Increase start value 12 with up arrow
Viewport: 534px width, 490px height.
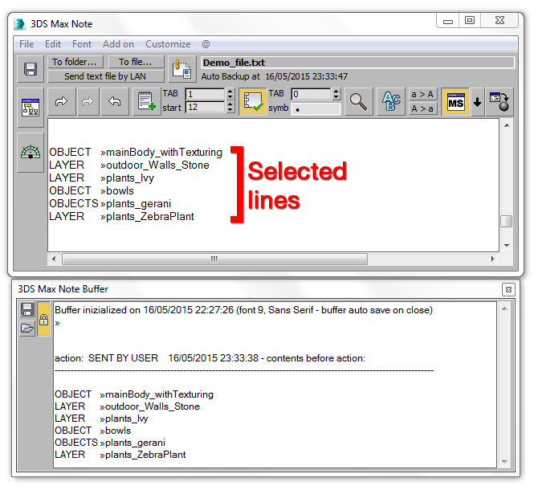click(230, 104)
